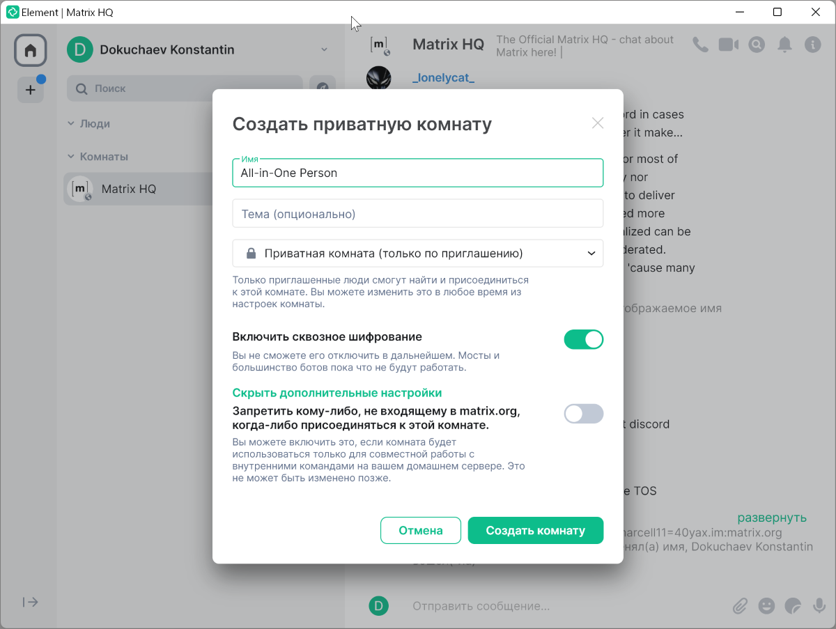
Task: Collapse the Люди section
Action: click(x=88, y=123)
